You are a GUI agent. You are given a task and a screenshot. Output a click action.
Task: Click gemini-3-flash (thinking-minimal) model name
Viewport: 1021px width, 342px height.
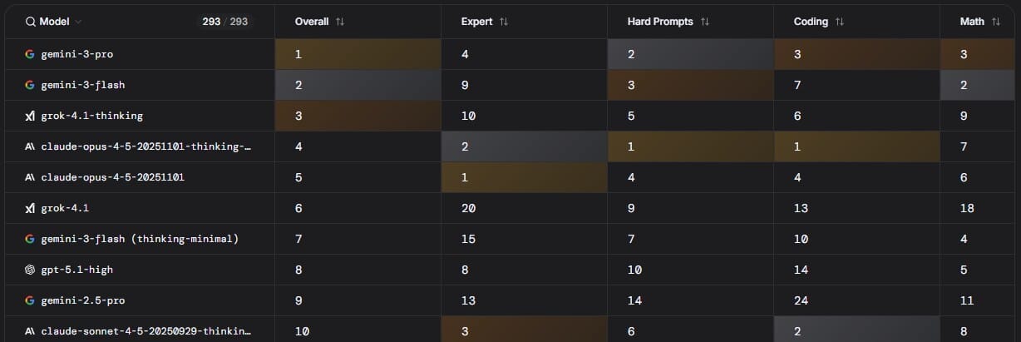tap(140, 239)
